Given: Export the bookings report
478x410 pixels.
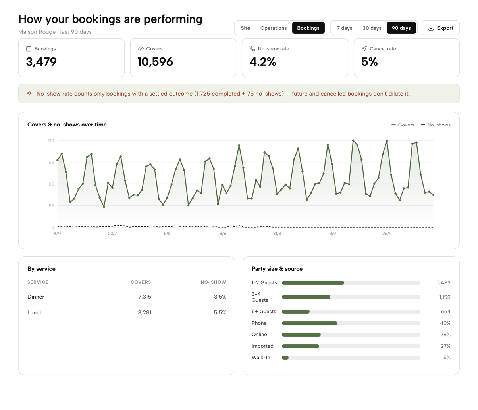Looking at the screenshot, I should [441, 28].
